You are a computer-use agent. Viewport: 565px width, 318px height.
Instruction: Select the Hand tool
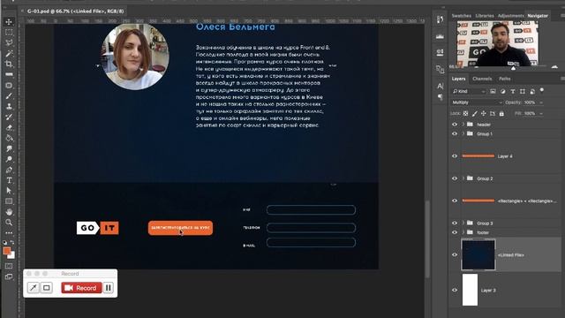[x=9, y=212]
